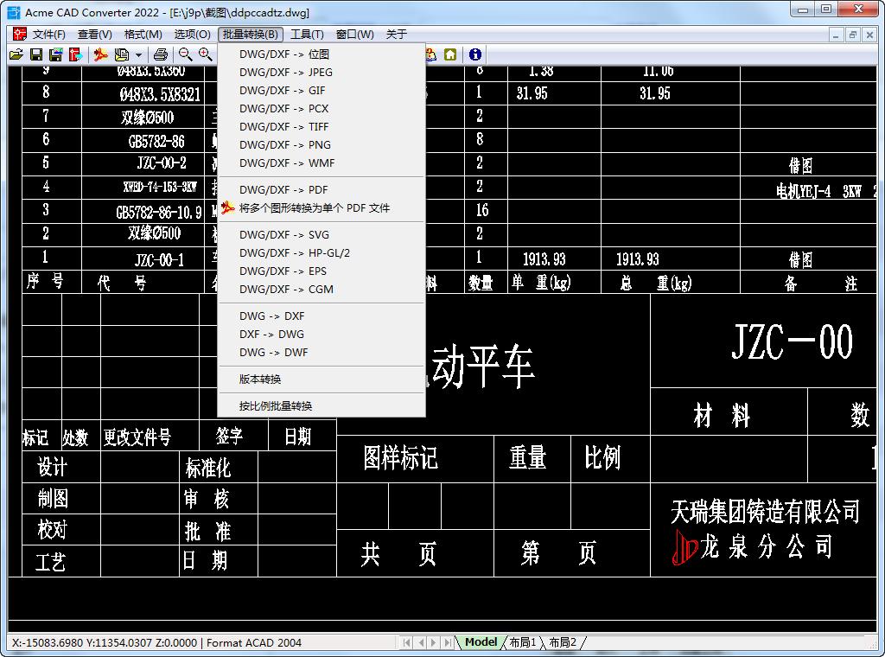The image size is (885, 657).
Task: Choose DWG/DXF -> PCX
Action: coord(322,108)
